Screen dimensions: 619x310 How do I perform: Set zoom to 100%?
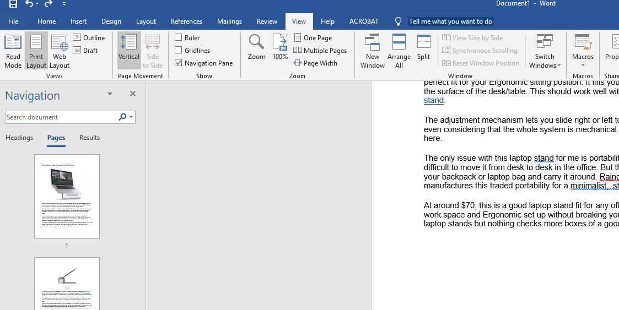pyautogui.click(x=280, y=47)
